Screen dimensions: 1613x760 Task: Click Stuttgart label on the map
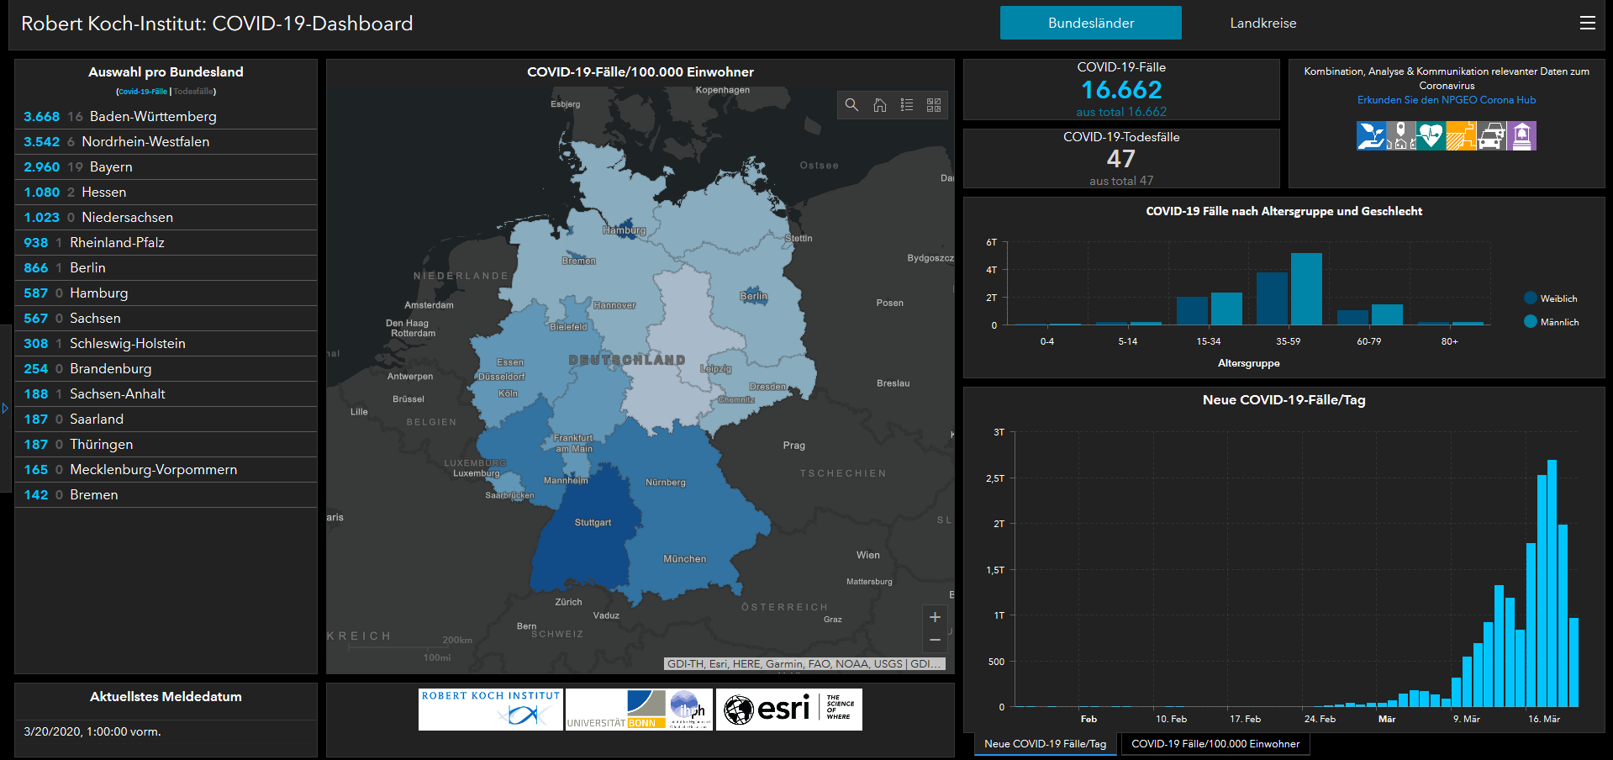coord(593,523)
